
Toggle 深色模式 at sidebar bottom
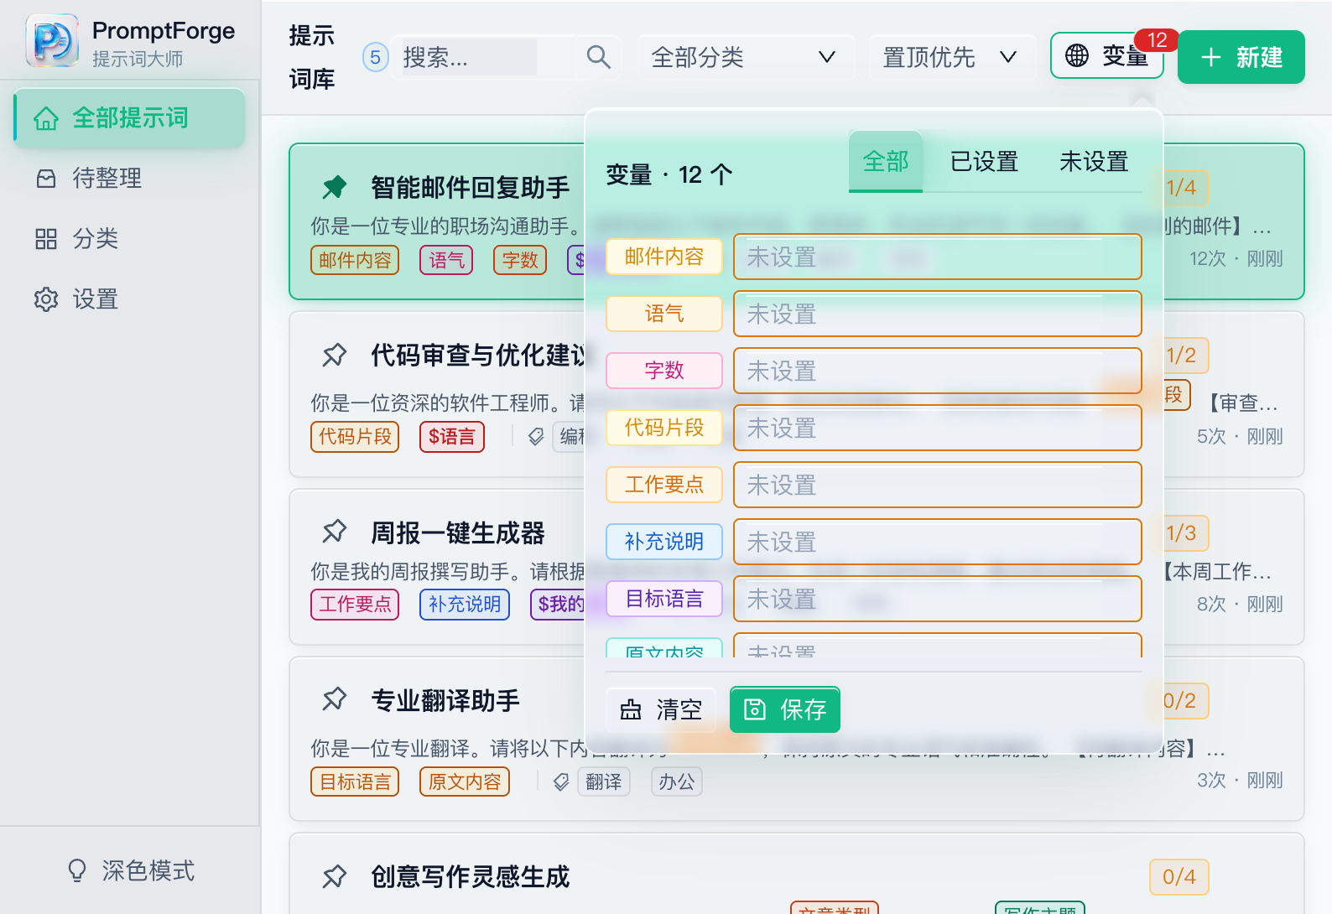click(131, 870)
